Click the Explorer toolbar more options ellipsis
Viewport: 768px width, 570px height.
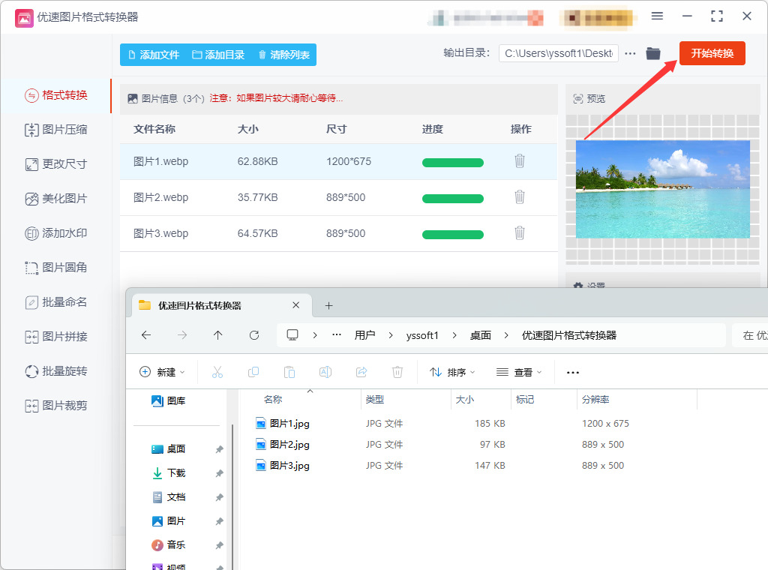tap(572, 372)
